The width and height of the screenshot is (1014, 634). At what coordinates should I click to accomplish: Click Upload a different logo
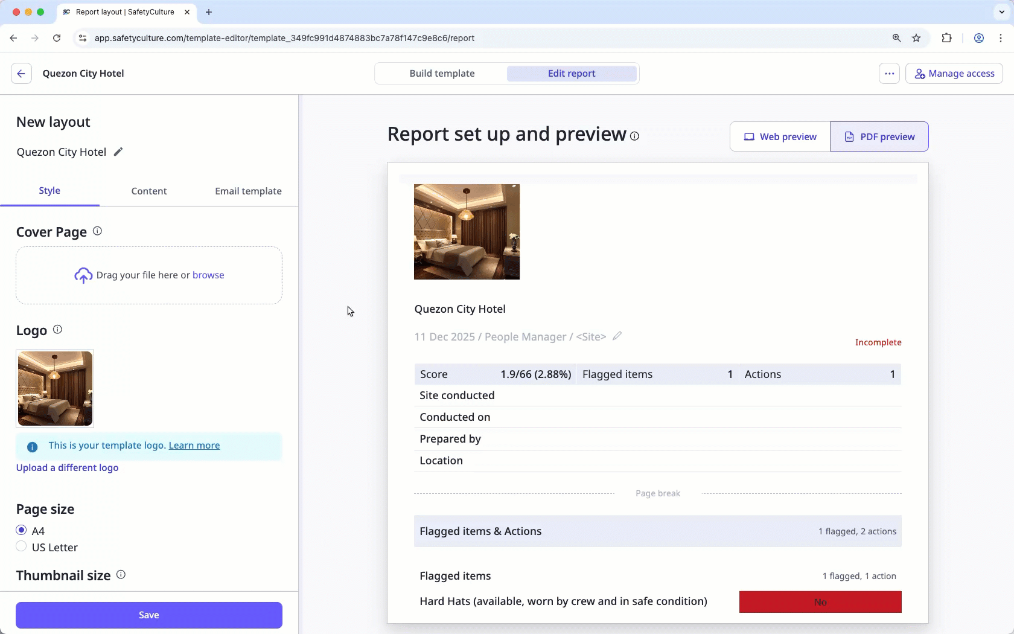tap(68, 468)
